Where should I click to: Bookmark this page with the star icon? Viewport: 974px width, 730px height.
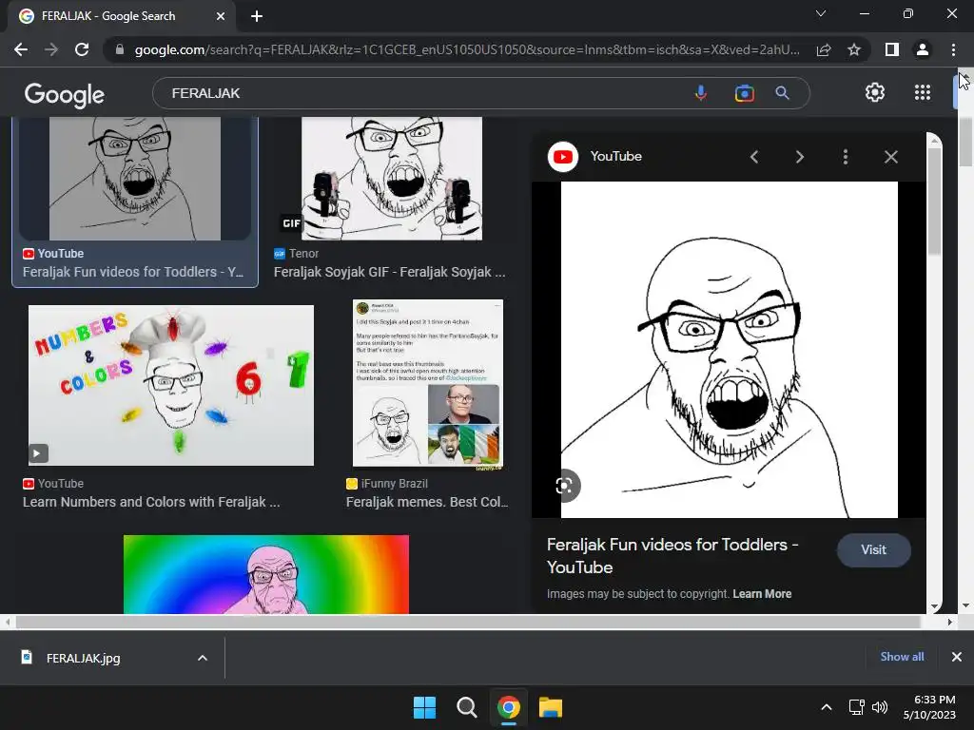click(x=854, y=49)
